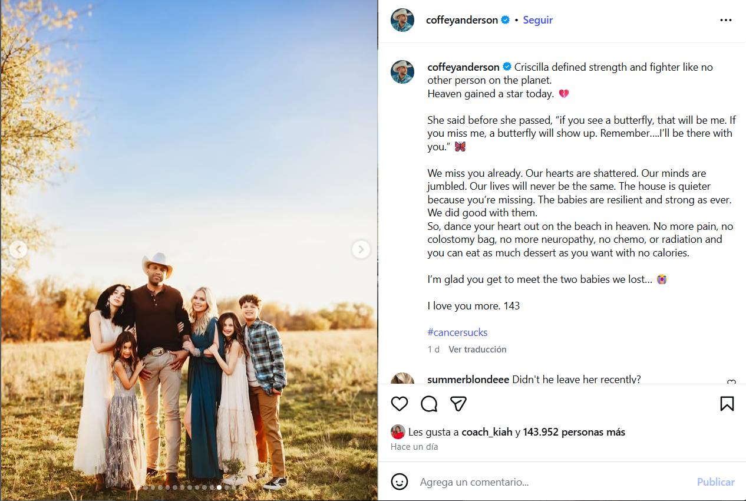This screenshot has height=501, width=746.
Task: Go to the next photo in the carousel
Action: [361, 249]
